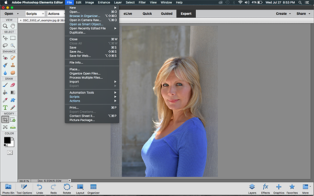Toggle the Favorites panel

(x=292, y=189)
